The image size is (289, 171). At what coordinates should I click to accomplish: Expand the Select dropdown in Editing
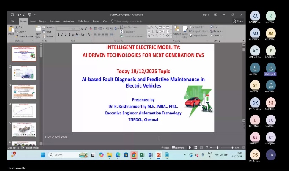tap(216, 36)
